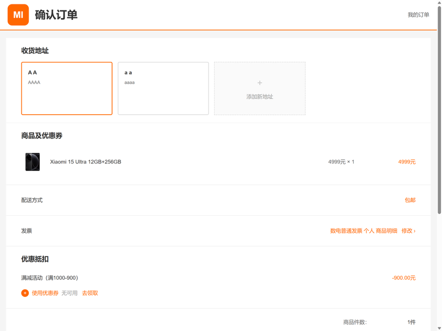Viewport: 442px width, 331px height.
Task: Click the 确认订单 page title
Action: click(x=56, y=15)
